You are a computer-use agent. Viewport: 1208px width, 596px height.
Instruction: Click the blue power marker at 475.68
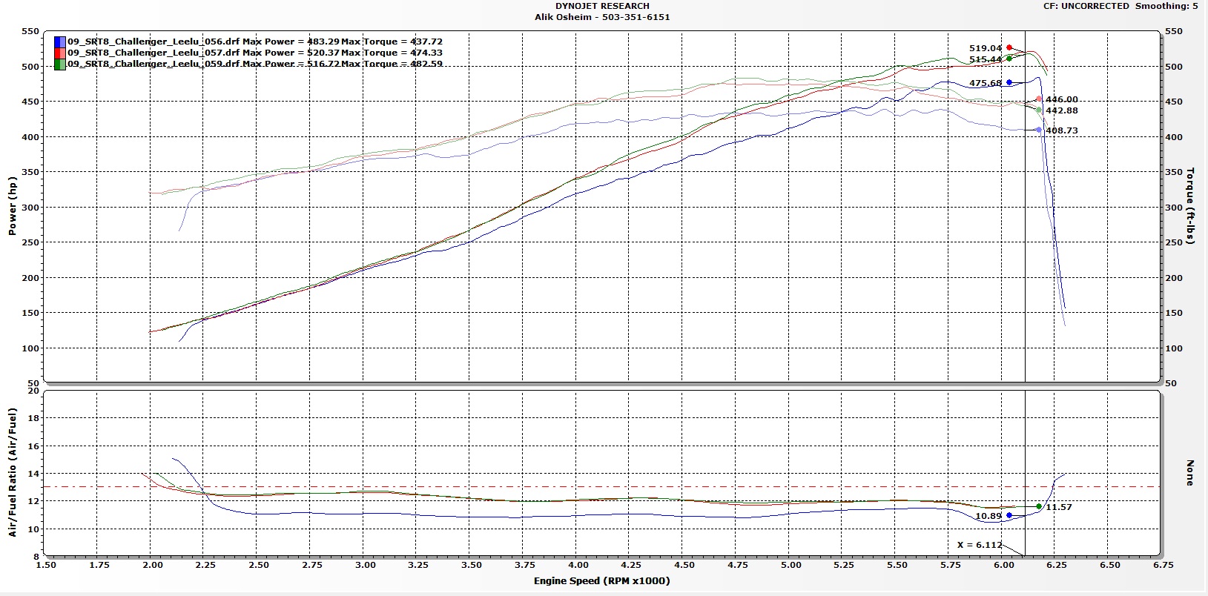1009,82
